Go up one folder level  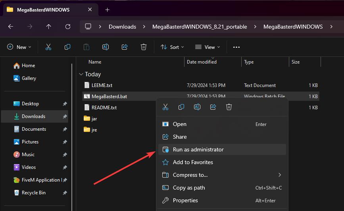click(49, 27)
